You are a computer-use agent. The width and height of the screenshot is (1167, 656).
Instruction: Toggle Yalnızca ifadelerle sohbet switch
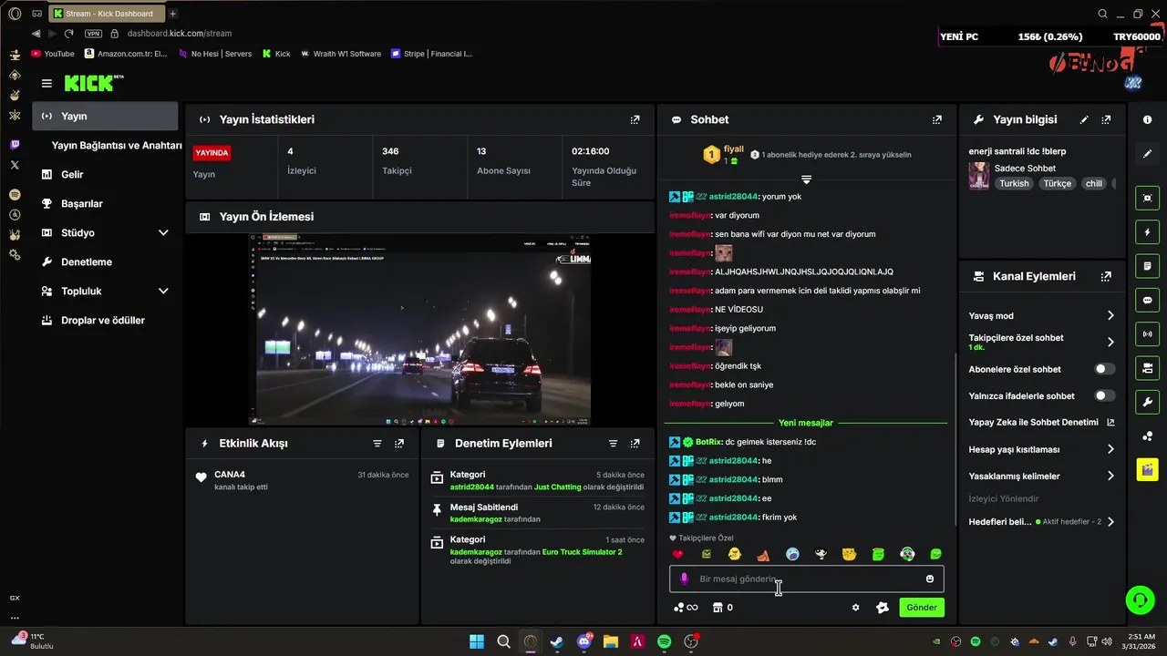coord(1104,395)
